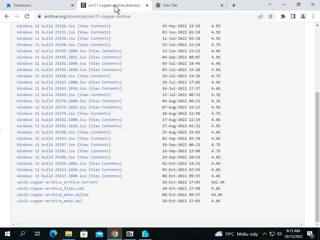Image resolution: width=320 pixels, height=240 pixels.
Task: Expand the tab search chevron
Action: [x=270, y=4]
